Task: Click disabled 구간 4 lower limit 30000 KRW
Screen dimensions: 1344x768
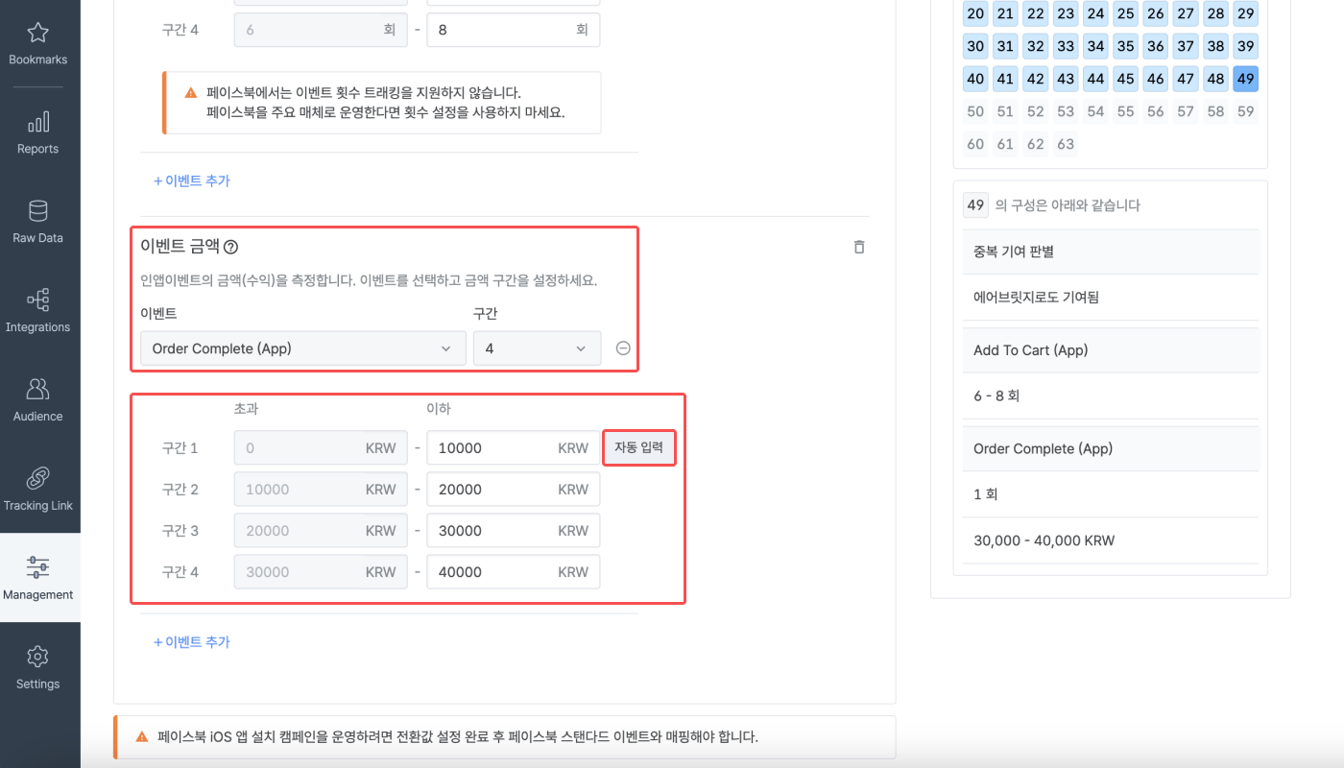Action: [x=321, y=572]
